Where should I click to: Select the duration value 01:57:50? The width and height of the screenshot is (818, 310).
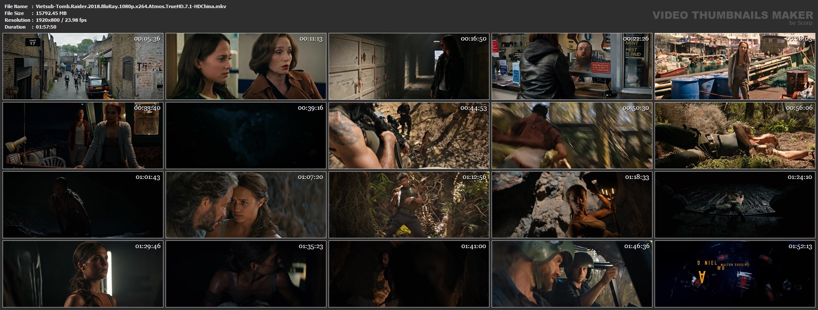click(x=46, y=27)
